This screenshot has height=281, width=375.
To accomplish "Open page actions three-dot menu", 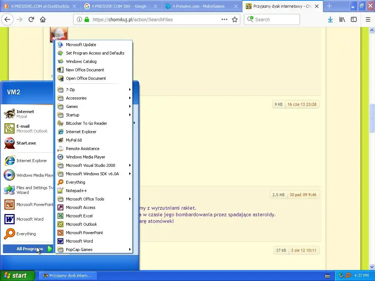I will click(x=224, y=19).
